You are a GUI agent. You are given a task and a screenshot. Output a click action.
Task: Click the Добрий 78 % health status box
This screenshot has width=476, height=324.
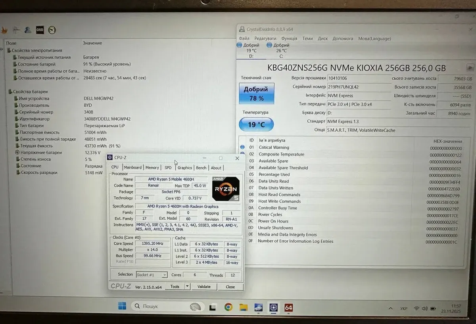(256, 94)
